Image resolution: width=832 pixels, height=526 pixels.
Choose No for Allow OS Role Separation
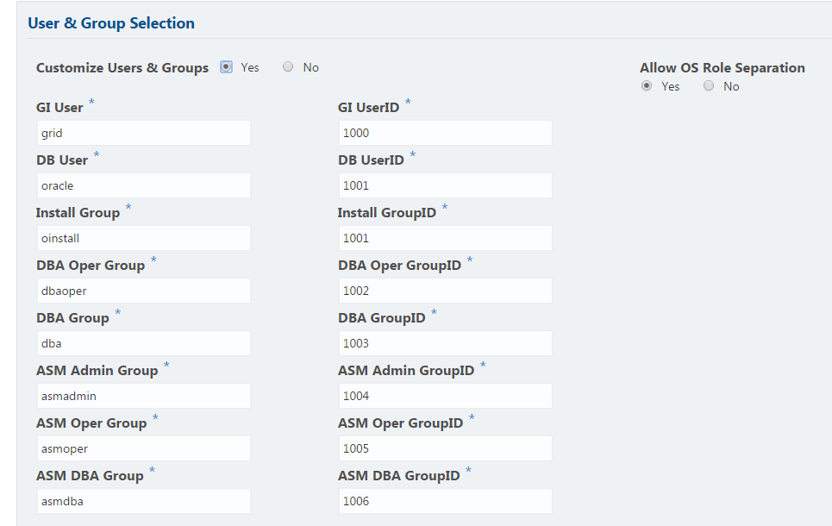(709, 86)
